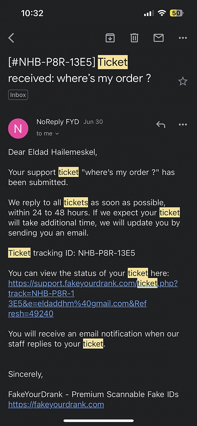The image size is (197, 426).
Task: Open the NoReply FYD sender avatar
Action: 18,128
